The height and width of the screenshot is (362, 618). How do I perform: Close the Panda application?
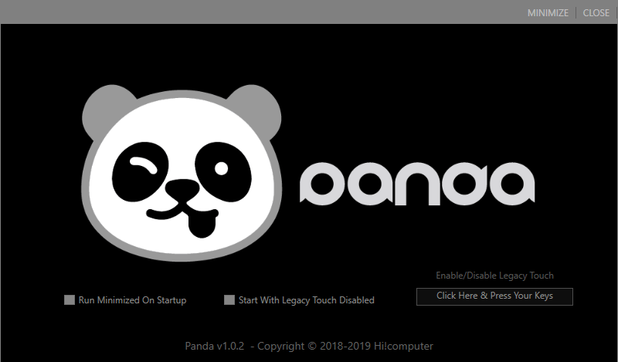(x=596, y=13)
